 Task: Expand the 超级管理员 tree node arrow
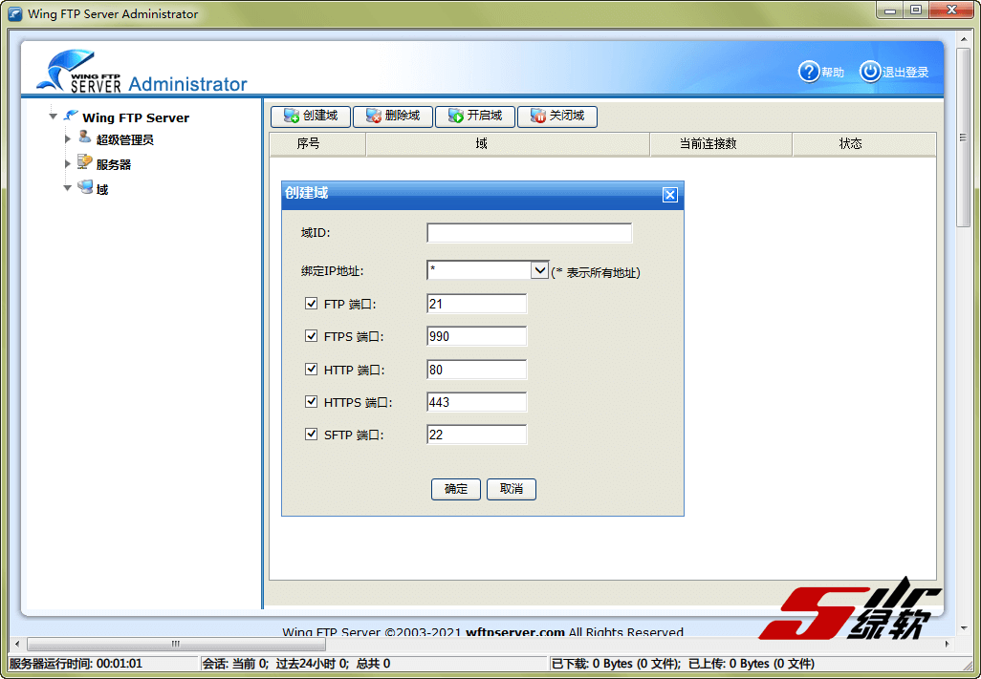(x=68, y=139)
